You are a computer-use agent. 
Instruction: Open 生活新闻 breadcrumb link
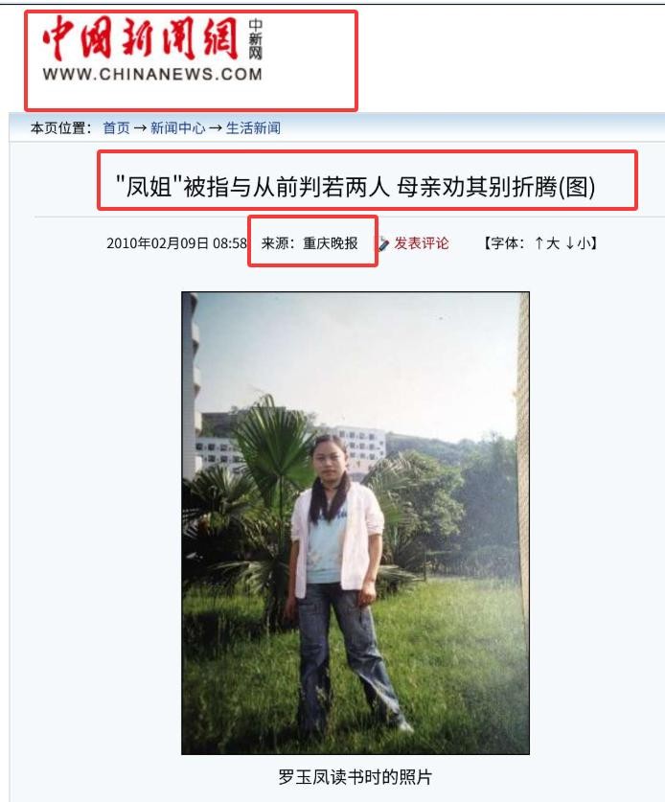[x=253, y=127]
